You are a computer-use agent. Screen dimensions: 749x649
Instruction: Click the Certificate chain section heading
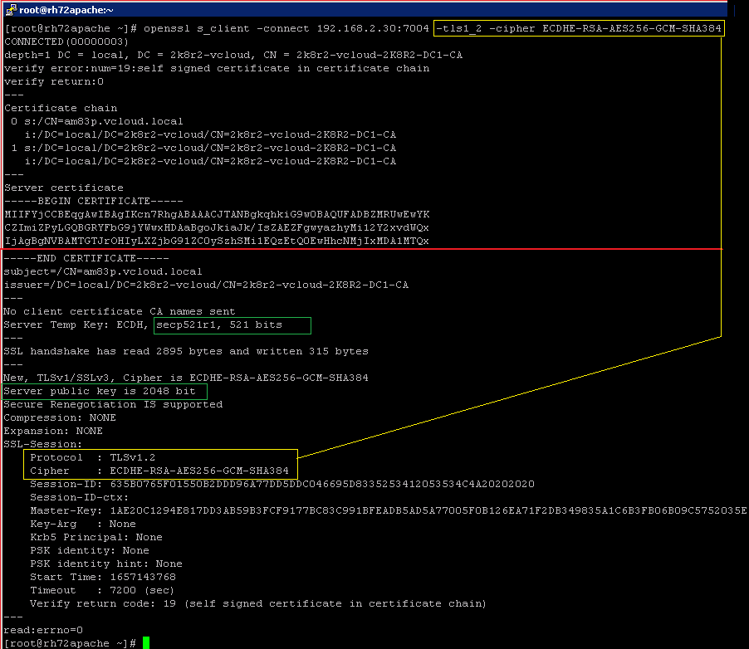tap(60, 108)
